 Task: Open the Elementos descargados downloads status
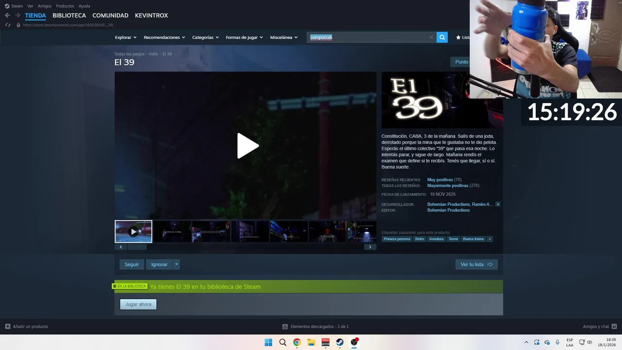(315, 327)
